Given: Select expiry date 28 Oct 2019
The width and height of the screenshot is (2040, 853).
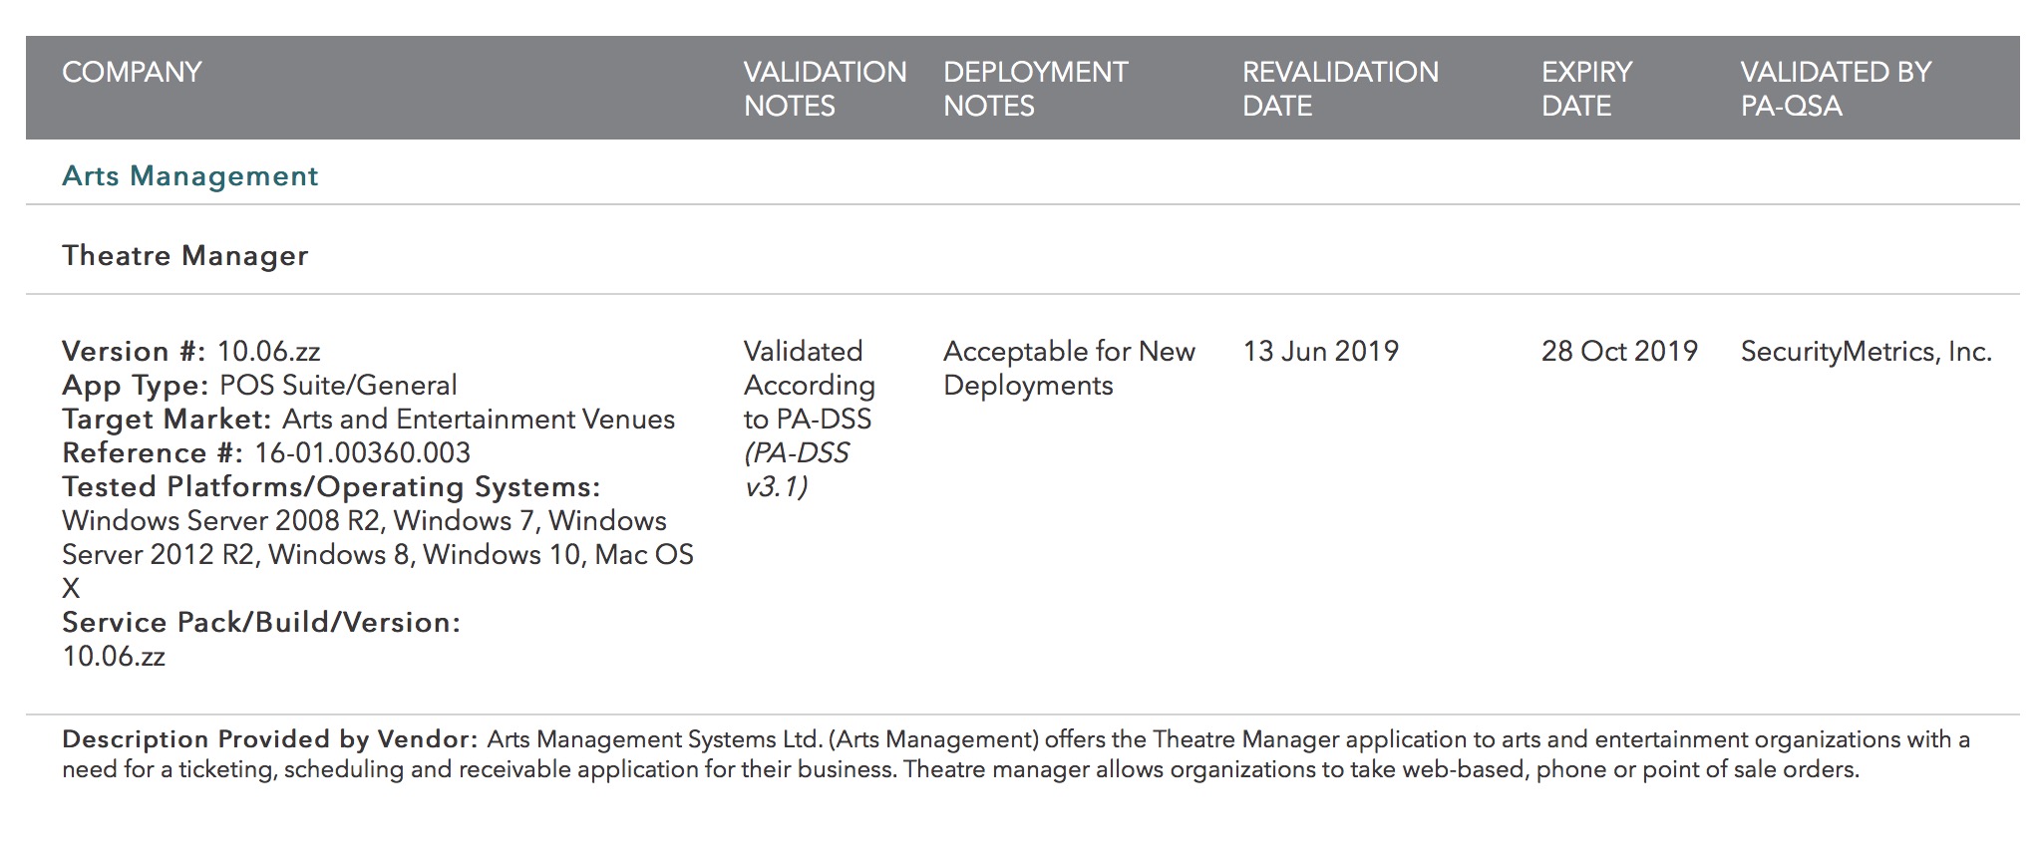Looking at the screenshot, I should click(1619, 352).
